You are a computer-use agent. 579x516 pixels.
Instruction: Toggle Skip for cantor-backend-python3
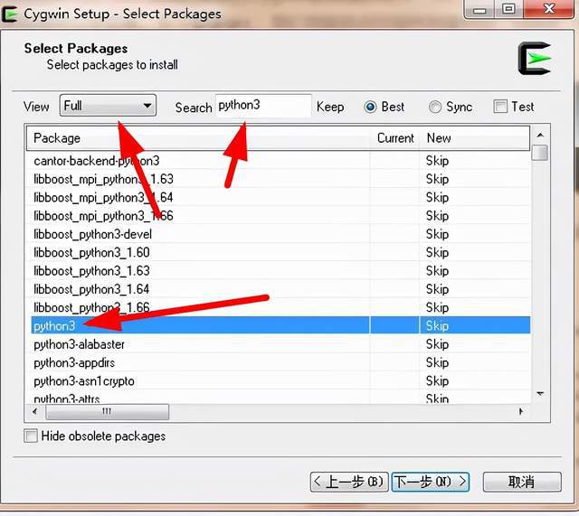[437, 161]
